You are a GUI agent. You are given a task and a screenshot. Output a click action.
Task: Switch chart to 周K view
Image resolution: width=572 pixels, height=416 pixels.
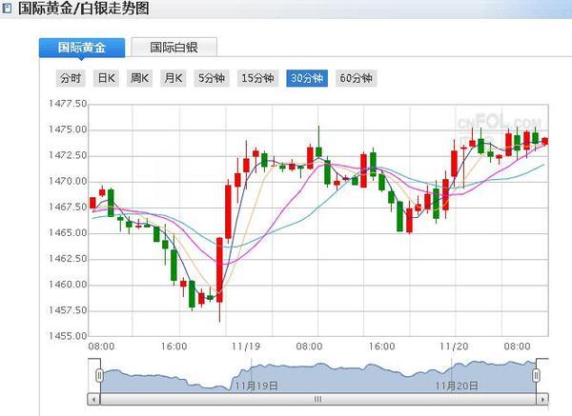pos(139,78)
